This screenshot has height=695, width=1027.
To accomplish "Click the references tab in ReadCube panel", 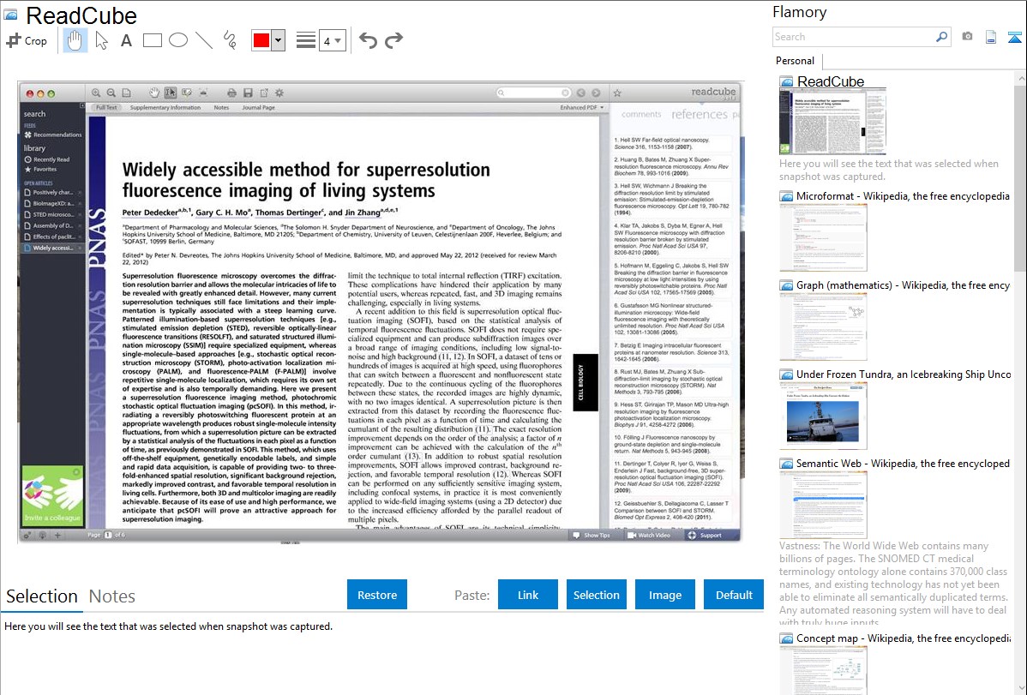I will pyautogui.click(x=699, y=115).
